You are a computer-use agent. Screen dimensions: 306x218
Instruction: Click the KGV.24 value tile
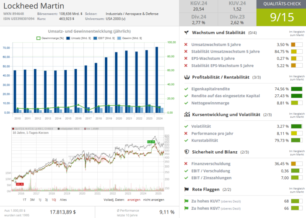click(198, 6)
